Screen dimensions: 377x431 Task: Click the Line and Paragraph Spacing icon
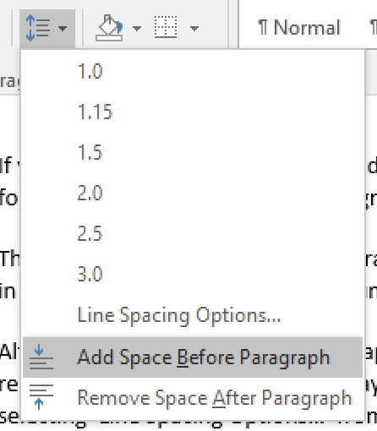[38, 28]
